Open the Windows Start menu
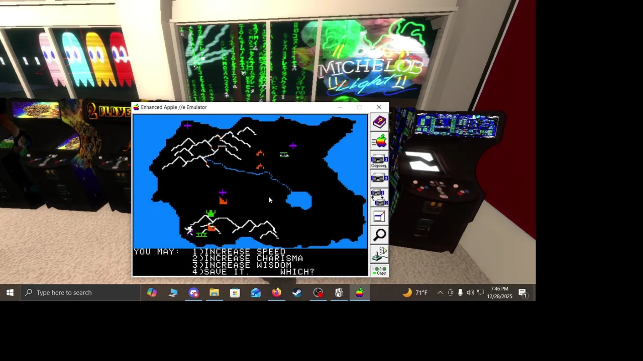This screenshot has height=361, width=643. click(x=10, y=292)
